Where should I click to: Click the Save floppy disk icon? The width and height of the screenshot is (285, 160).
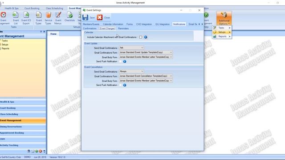[85, 17]
